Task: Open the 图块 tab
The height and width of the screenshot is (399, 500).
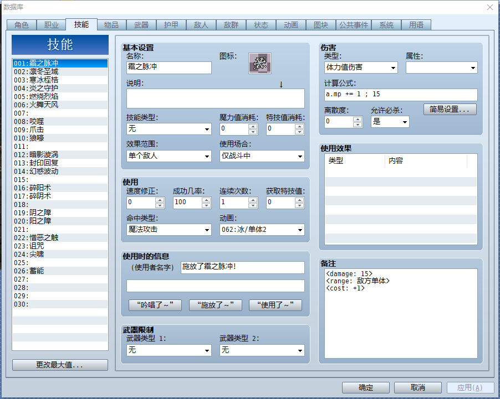Action: (321, 25)
